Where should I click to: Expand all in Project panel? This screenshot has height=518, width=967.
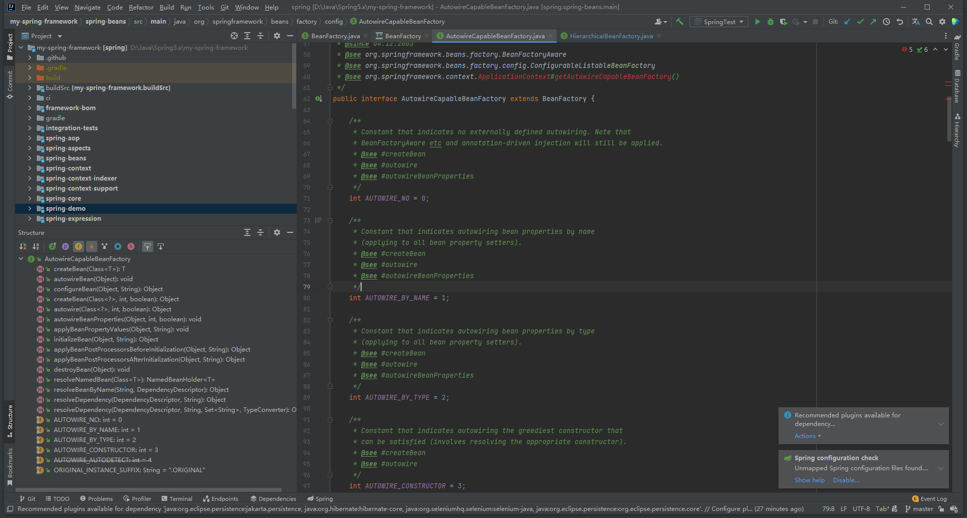[247, 36]
